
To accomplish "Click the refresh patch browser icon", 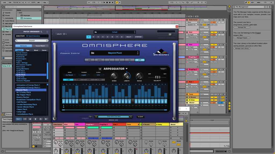I will 41,119.
